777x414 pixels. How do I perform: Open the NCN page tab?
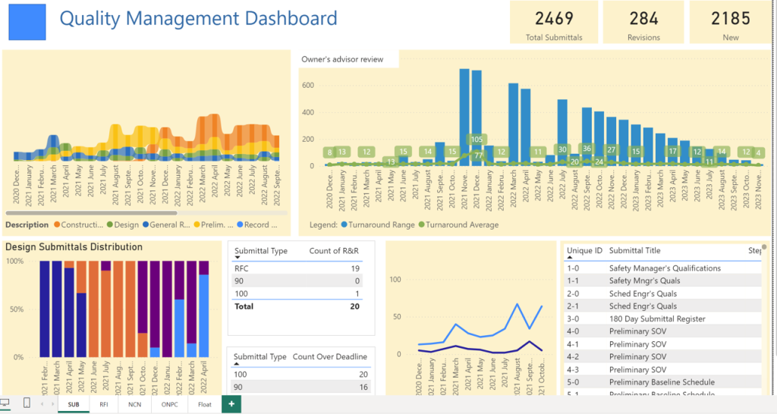point(133,405)
